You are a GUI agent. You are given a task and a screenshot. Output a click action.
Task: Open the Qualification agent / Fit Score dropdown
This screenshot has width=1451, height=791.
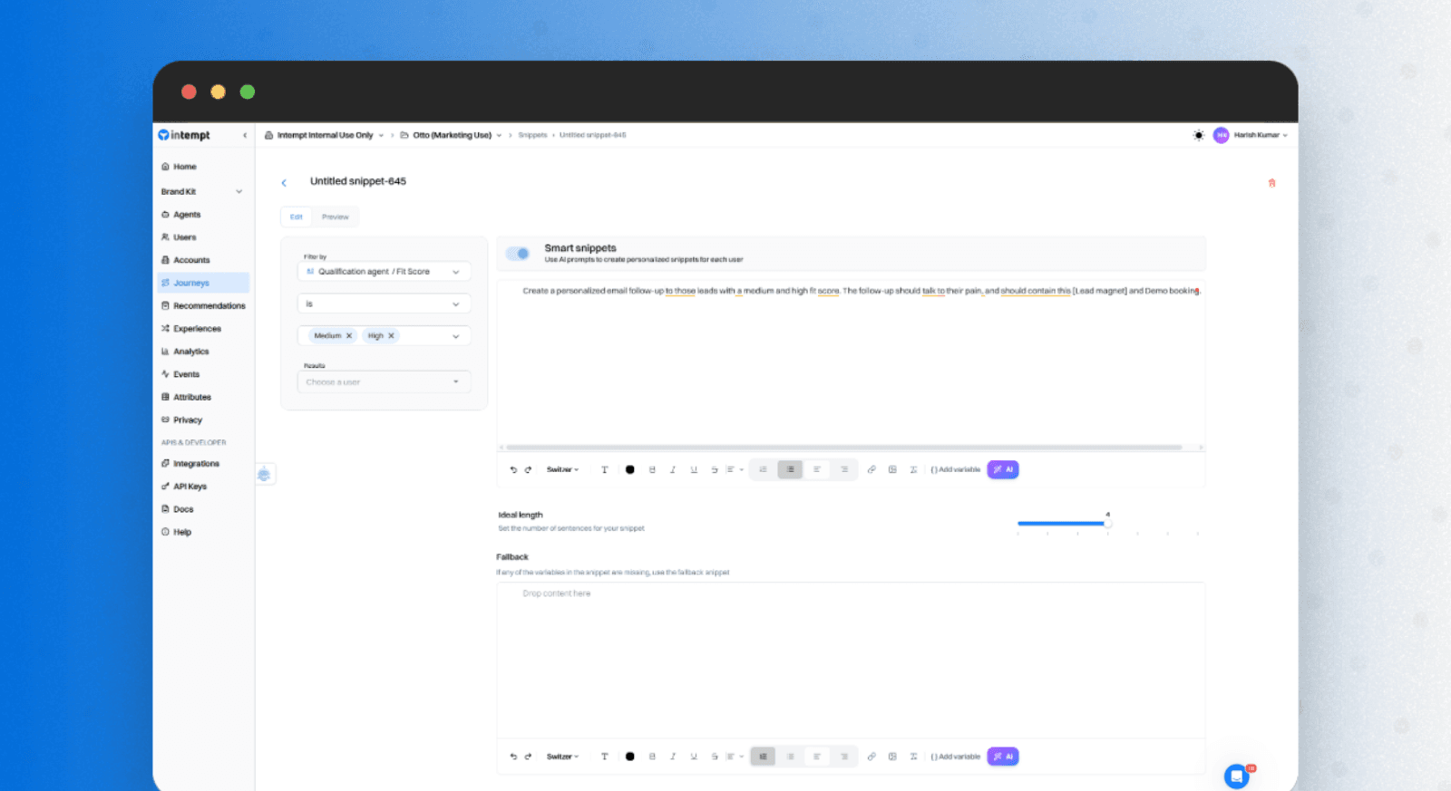(384, 272)
